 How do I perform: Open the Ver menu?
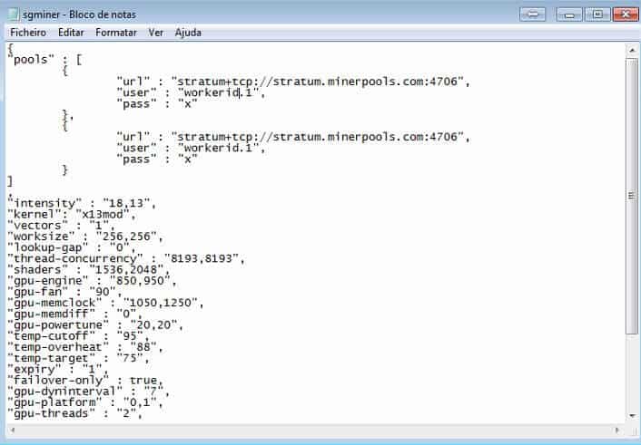(x=156, y=33)
